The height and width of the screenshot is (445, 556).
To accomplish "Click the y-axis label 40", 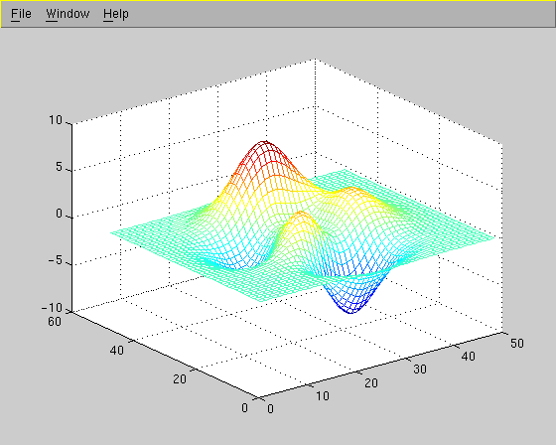I will click(x=117, y=351).
